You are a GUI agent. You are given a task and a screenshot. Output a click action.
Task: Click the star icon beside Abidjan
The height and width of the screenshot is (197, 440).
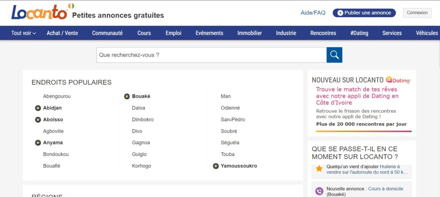[38, 108]
